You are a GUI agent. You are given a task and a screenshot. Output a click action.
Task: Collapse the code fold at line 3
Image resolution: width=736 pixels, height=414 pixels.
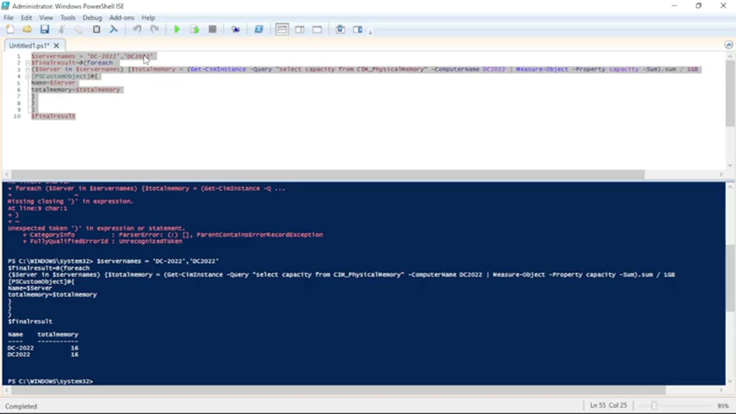pyautogui.click(x=27, y=70)
